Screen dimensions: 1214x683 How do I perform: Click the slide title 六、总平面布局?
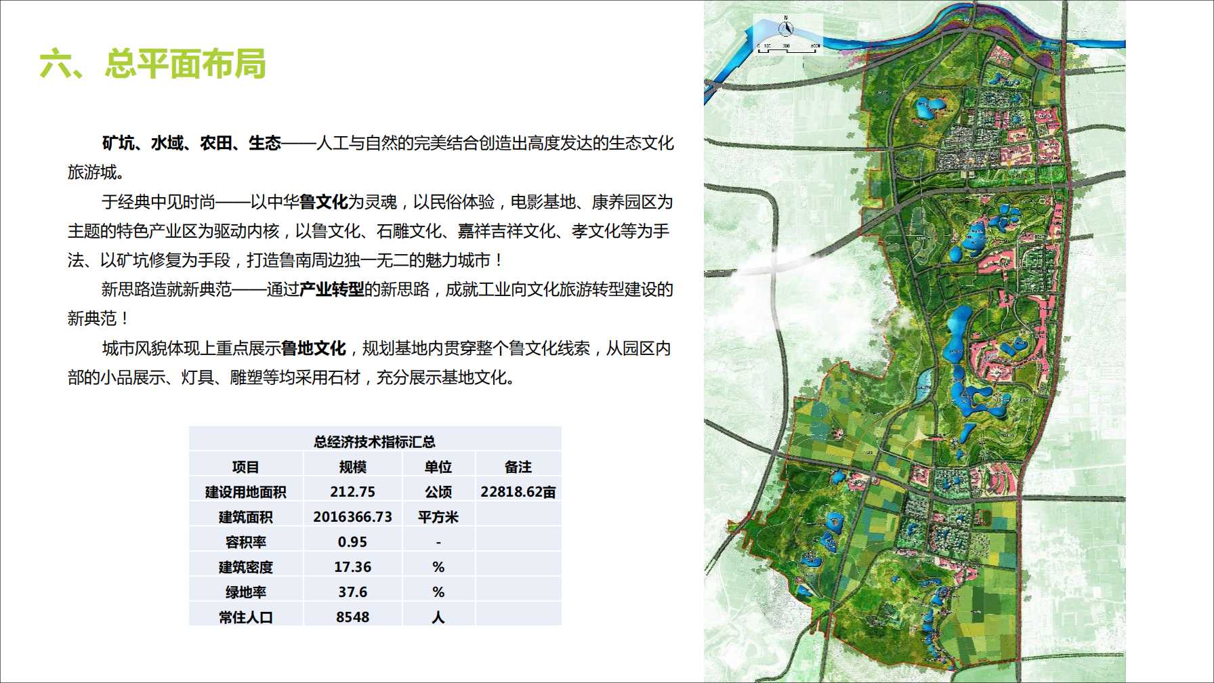152,64
